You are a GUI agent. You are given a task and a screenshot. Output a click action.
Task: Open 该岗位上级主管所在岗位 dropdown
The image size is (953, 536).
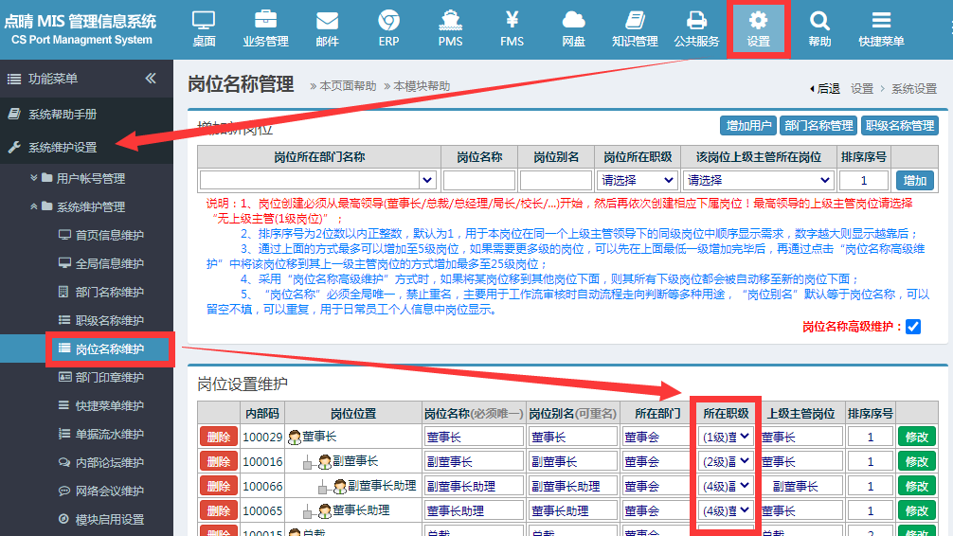click(759, 180)
